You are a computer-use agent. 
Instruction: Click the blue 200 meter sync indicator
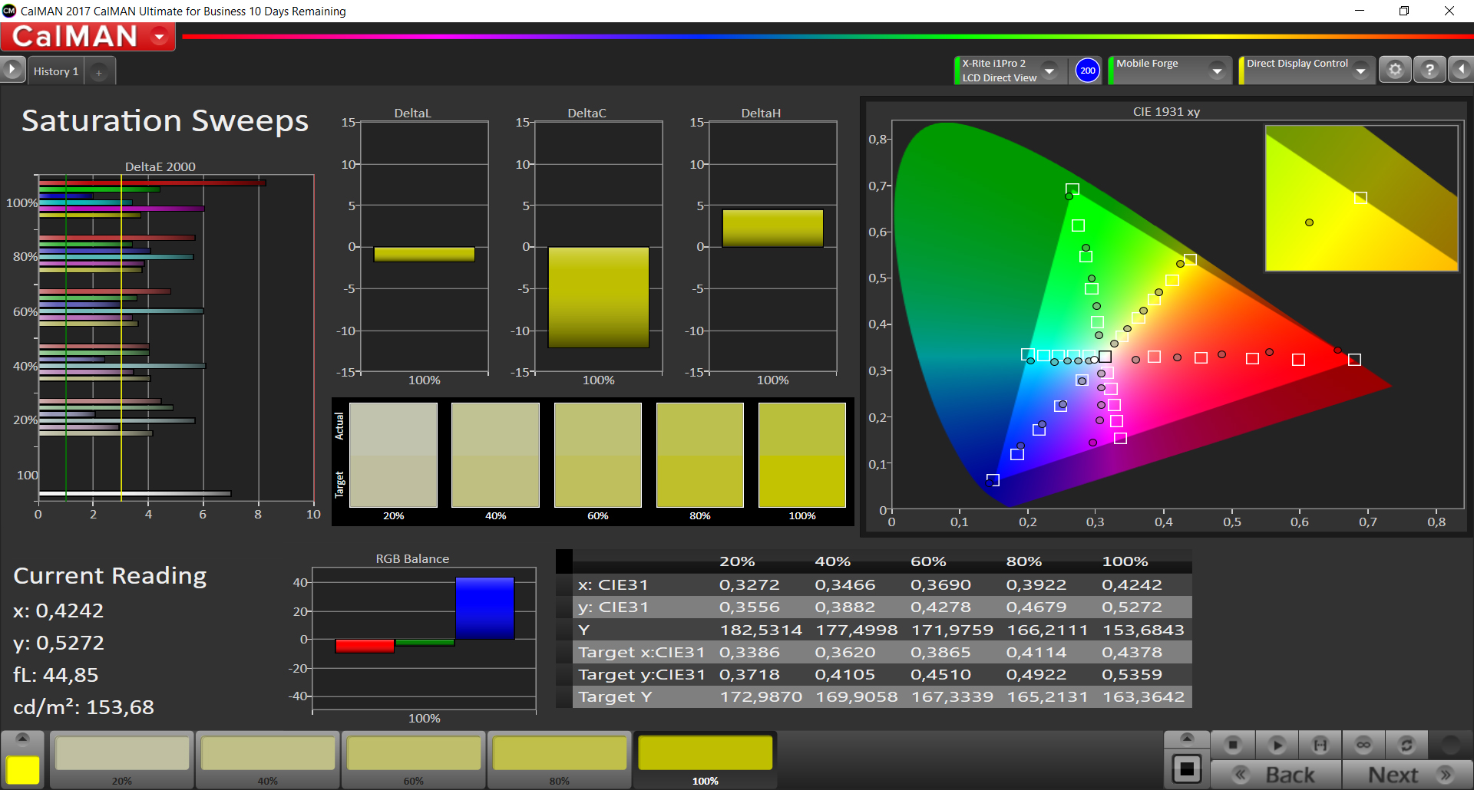click(x=1088, y=71)
